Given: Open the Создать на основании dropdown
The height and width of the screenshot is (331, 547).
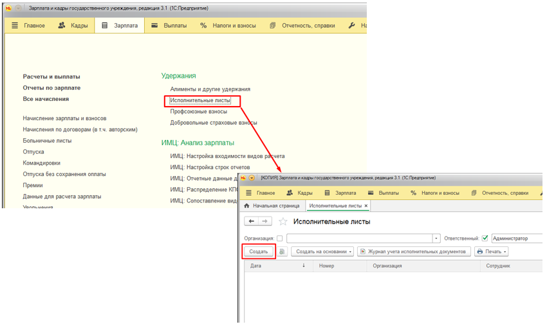Looking at the screenshot, I should [x=324, y=252].
